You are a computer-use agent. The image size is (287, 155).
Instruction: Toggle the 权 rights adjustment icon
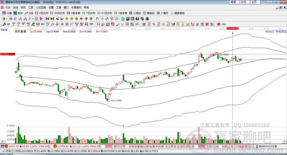click(x=36, y=19)
